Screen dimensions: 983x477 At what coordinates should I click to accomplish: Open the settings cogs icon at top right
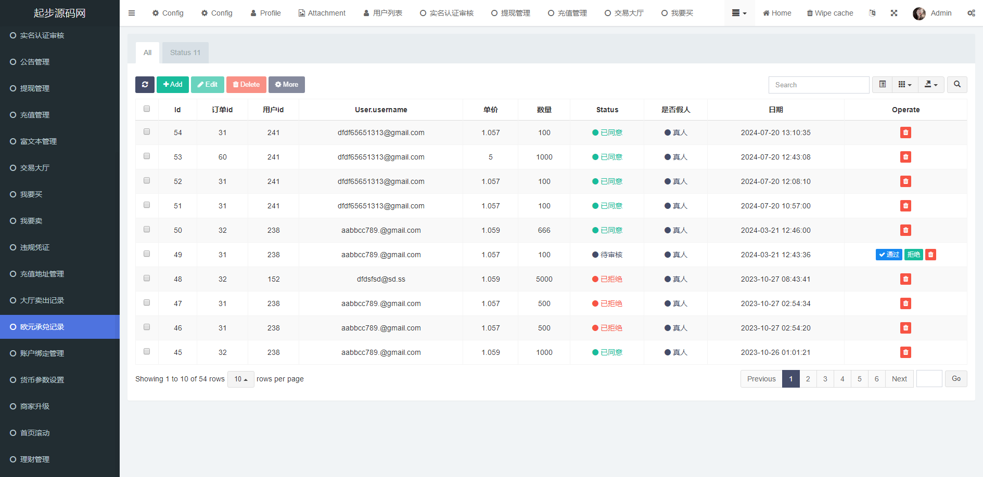coord(971,13)
